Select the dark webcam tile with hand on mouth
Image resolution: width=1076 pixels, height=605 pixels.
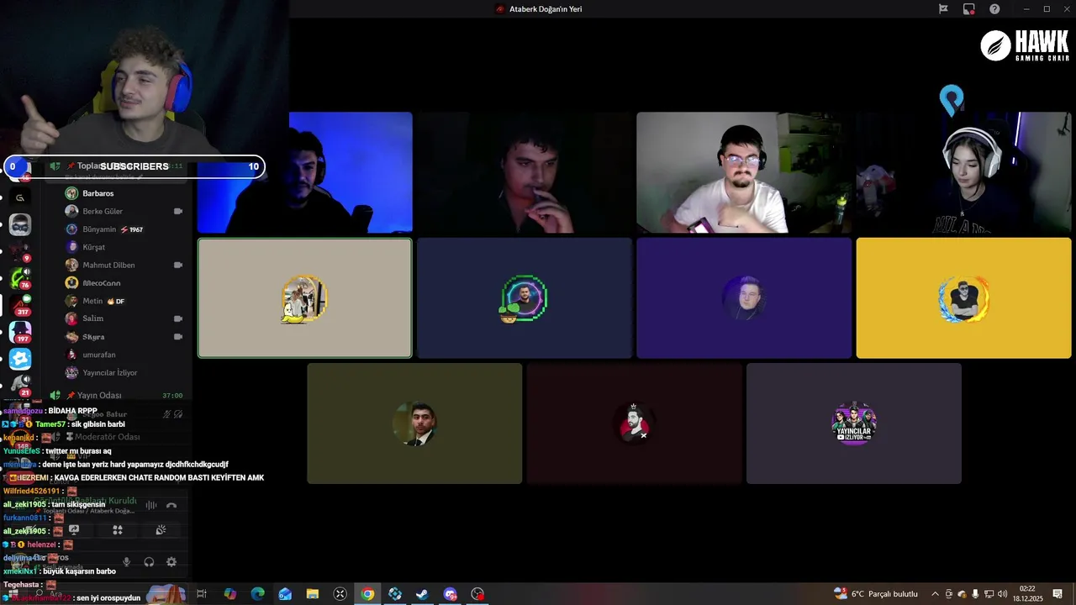(525, 172)
